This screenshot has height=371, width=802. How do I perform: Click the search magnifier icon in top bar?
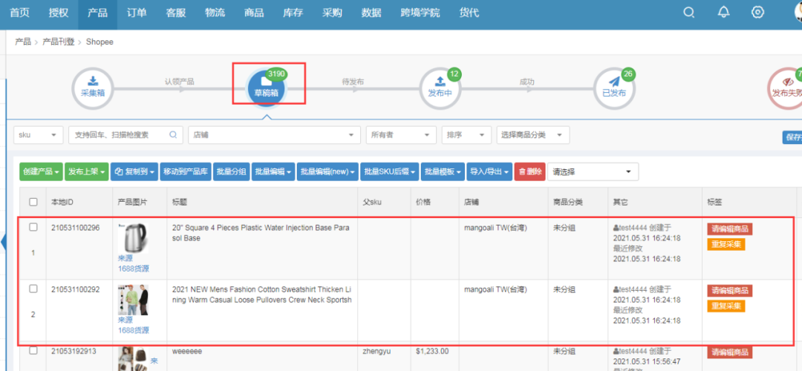(x=689, y=13)
